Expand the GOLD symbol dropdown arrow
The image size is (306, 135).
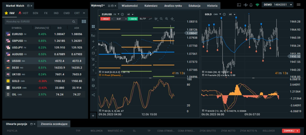[x=220, y=14]
